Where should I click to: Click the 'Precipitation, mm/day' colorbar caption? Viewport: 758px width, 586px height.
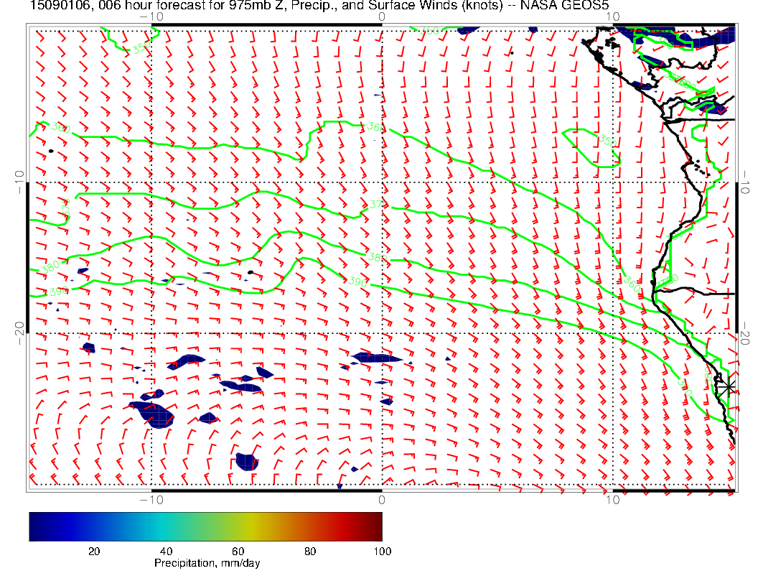pyautogui.click(x=207, y=564)
